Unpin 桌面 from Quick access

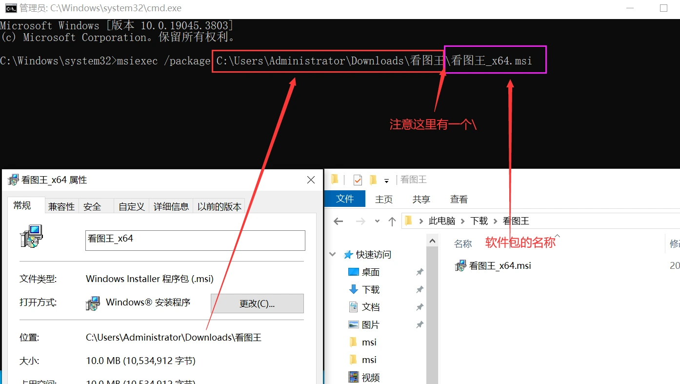[x=420, y=272]
